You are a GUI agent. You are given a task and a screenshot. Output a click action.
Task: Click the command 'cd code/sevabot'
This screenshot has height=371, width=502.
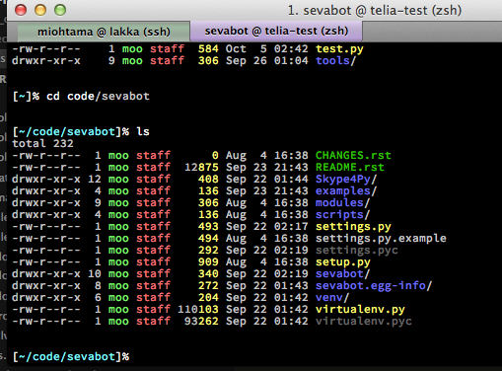[98, 97]
